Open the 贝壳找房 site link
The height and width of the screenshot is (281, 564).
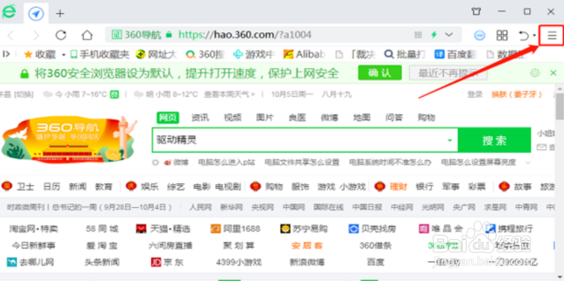[372, 228]
